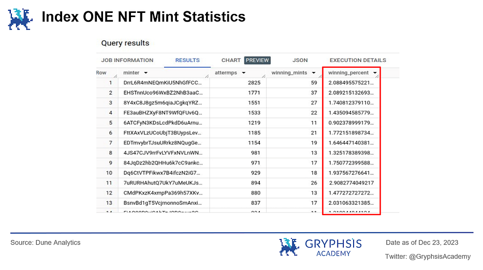Screen dimensions: 483x270
Task: Open the EXECUTION DETAILS tab
Action: coord(358,61)
